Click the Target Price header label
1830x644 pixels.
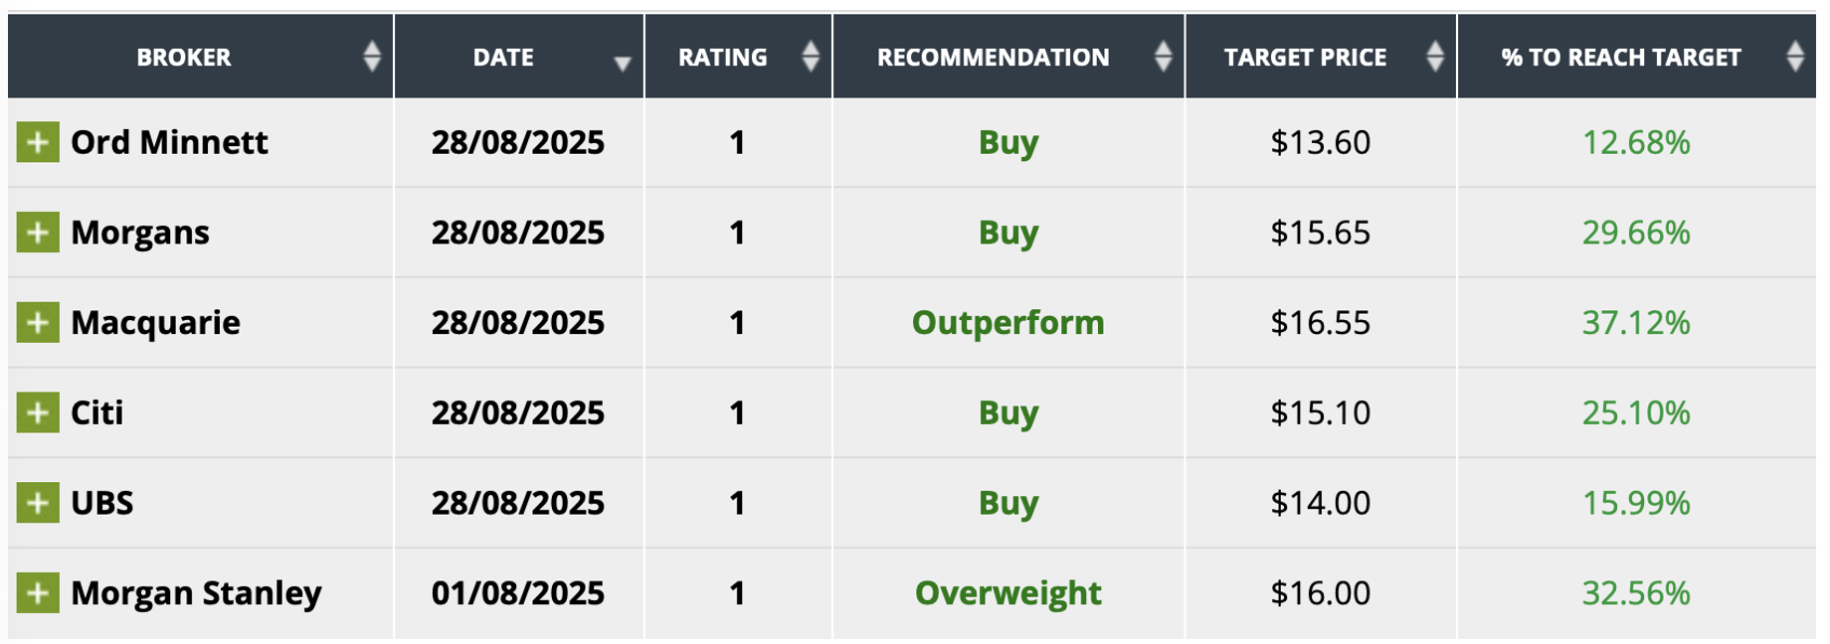coord(1305,58)
